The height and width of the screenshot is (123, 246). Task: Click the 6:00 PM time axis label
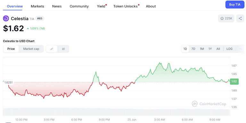coord(77,120)
